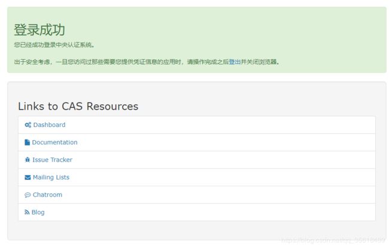Visit the Chatroom link
389x248 pixels.
[x=47, y=195]
